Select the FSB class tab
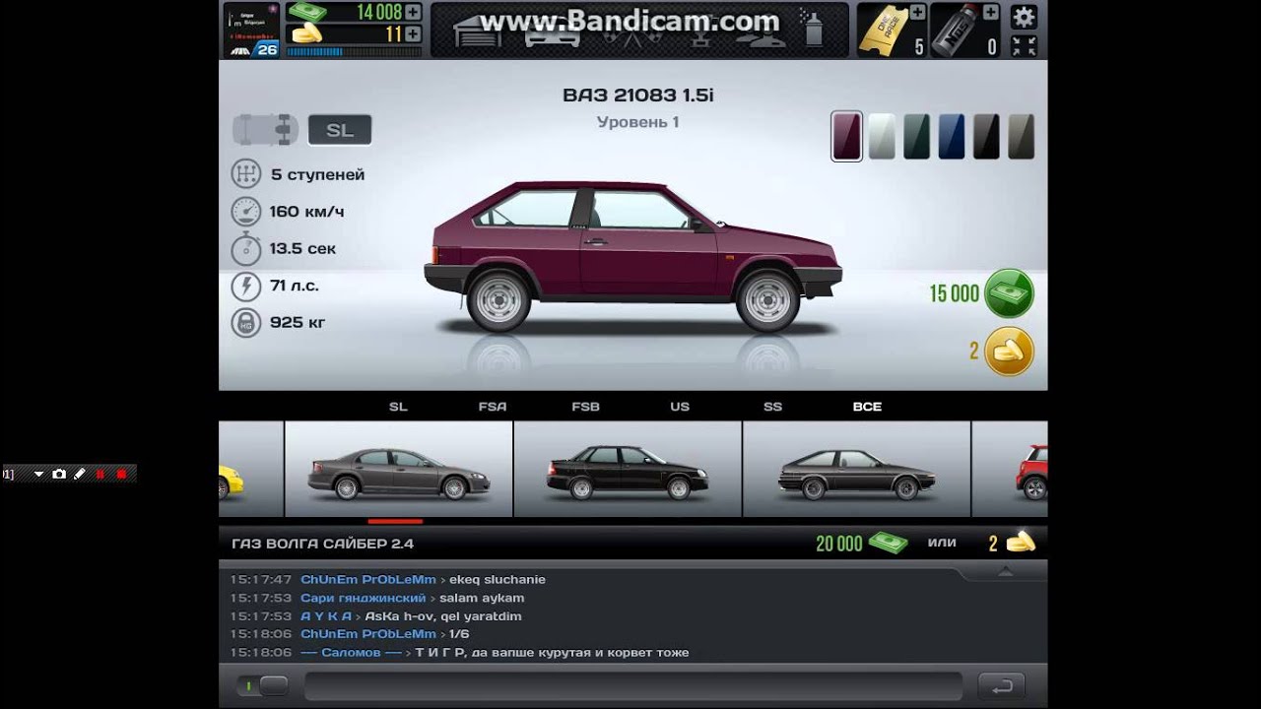The image size is (1261, 709). click(585, 406)
